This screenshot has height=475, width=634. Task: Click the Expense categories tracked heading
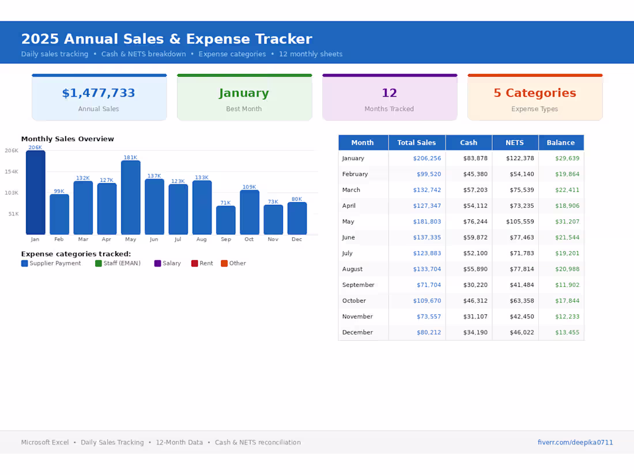coord(76,254)
